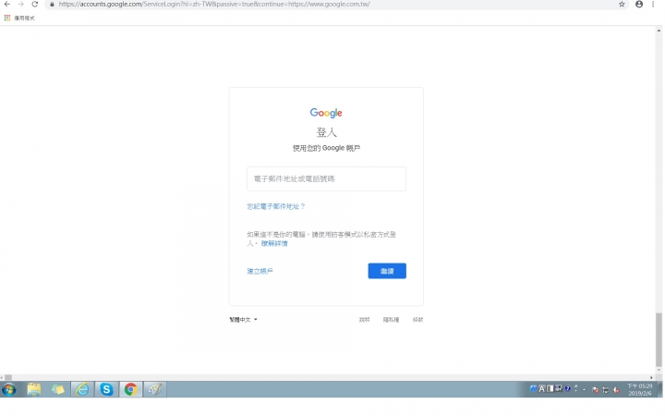The height and width of the screenshot is (416, 665).
Task: Click the blue IME help question mark icon
Action: (x=567, y=388)
